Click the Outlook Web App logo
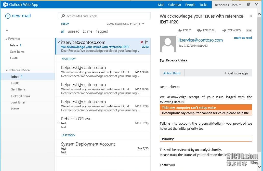 click(x=21, y=5)
